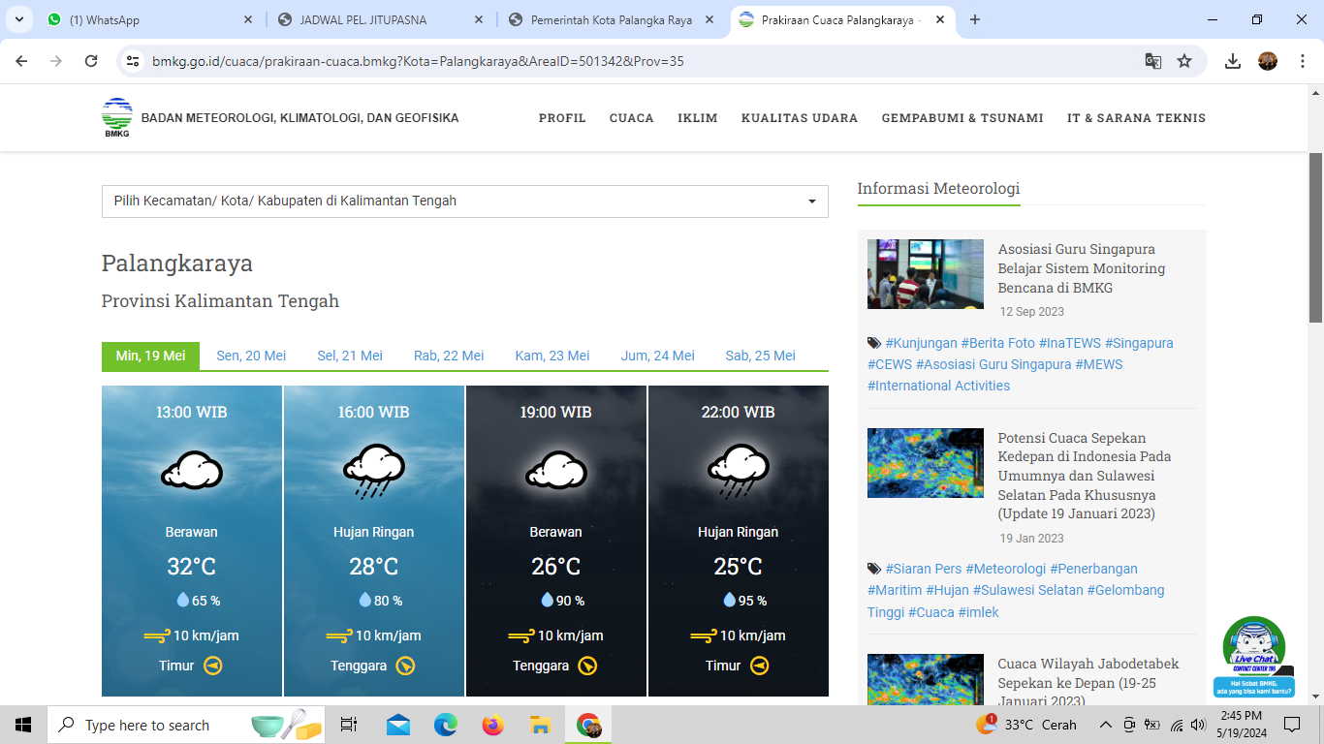Click the wind speed icon in 13:00 card
The height and width of the screenshot is (744, 1324).
pyautogui.click(x=157, y=635)
